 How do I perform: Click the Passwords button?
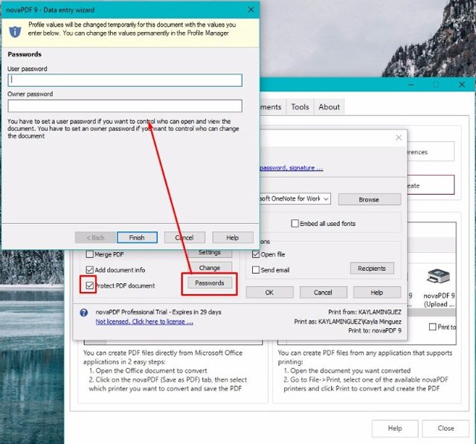tap(210, 283)
